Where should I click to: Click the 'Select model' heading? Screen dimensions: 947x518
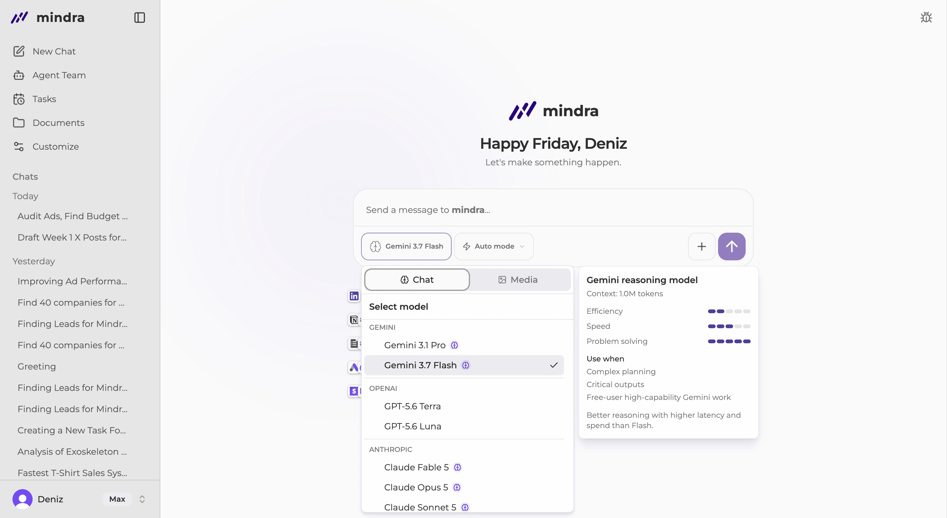(399, 307)
